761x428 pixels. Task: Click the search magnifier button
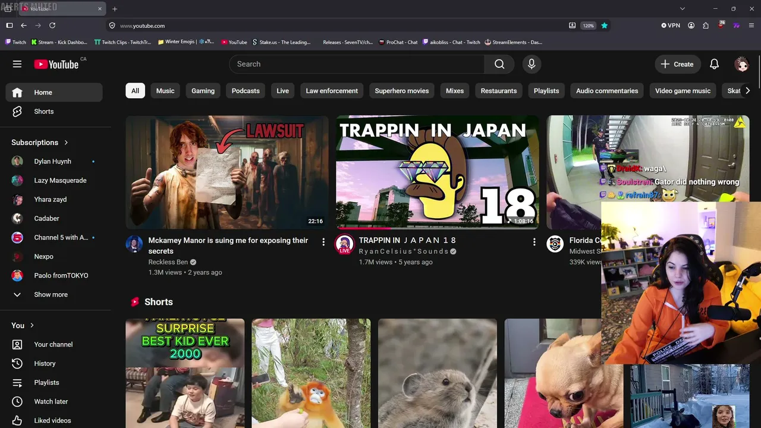click(499, 64)
